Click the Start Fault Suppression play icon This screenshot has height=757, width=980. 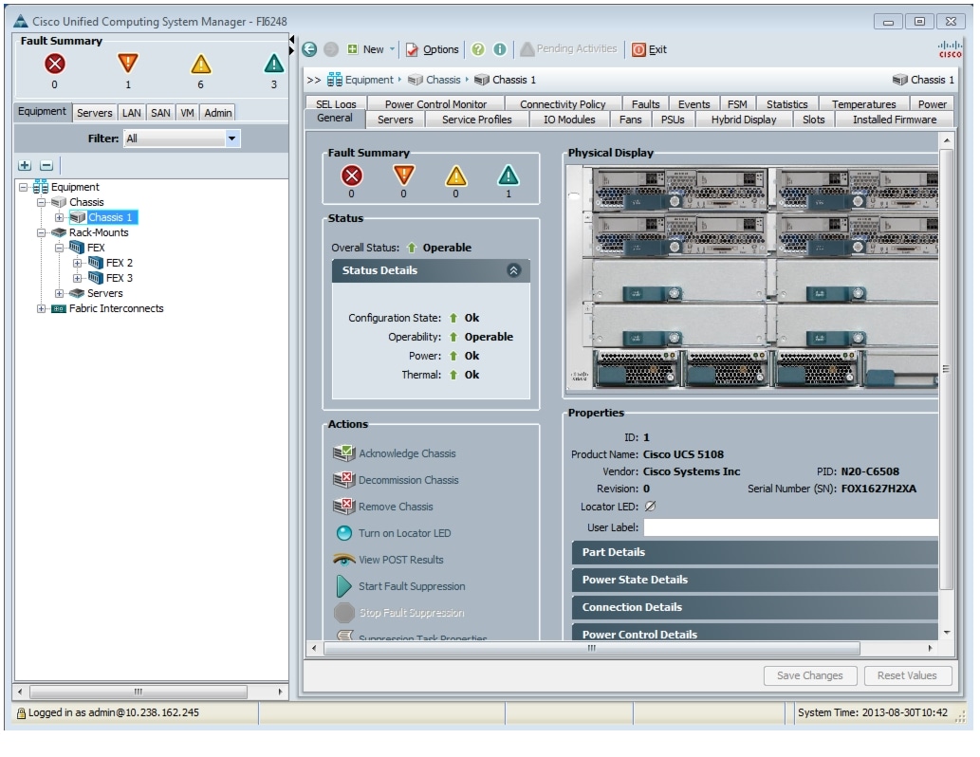343,586
